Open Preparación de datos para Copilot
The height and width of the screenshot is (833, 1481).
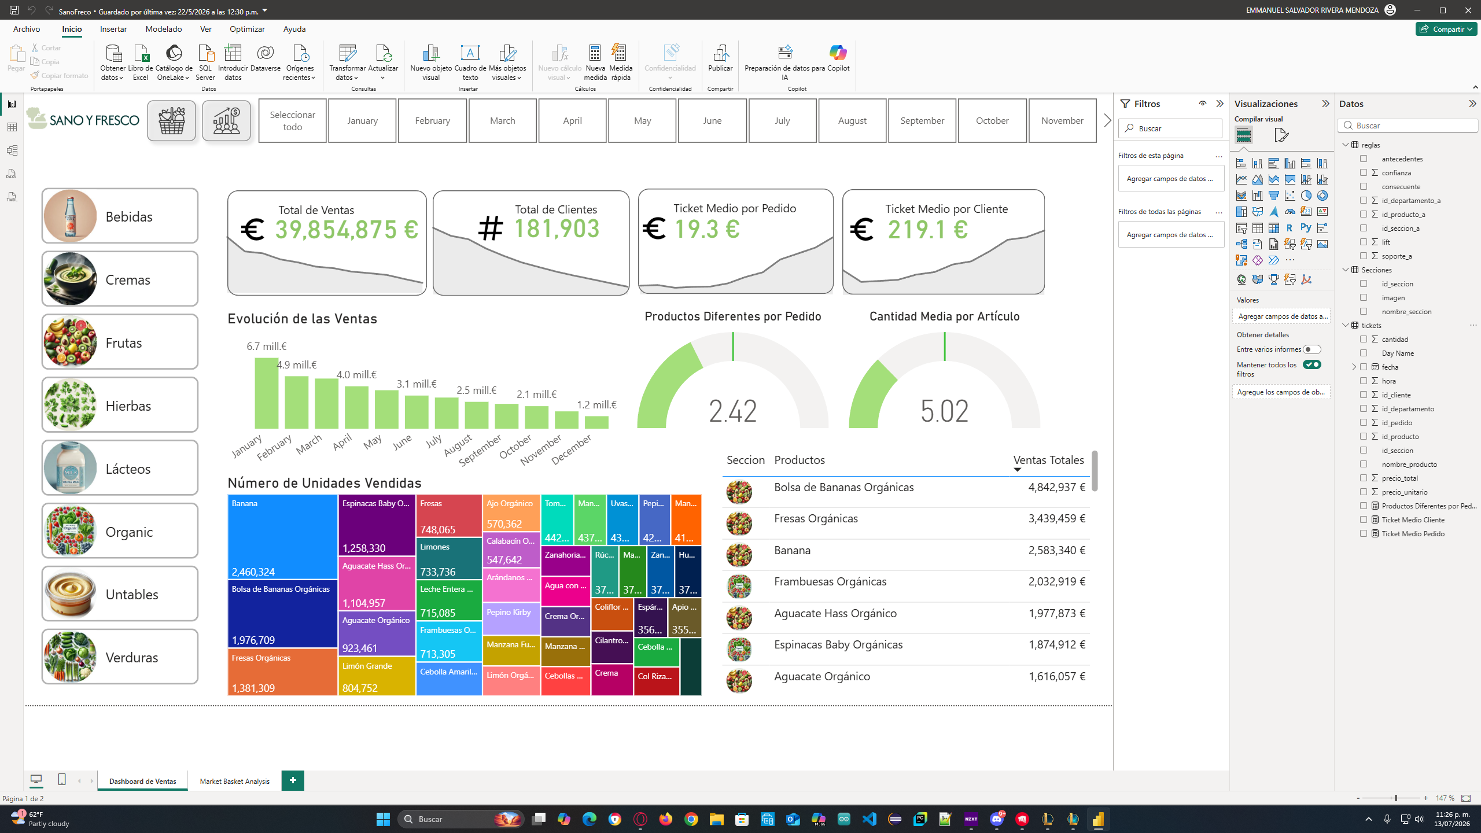pos(785,62)
